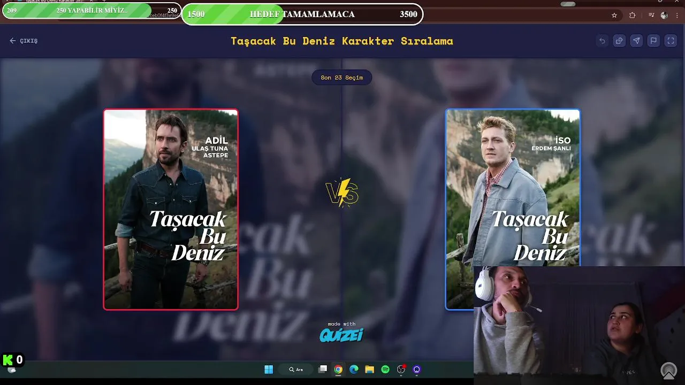The height and width of the screenshot is (385, 685).
Task: Click the HEDEF TAMAMLAMACA progress bar
Action: coord(302,14)
